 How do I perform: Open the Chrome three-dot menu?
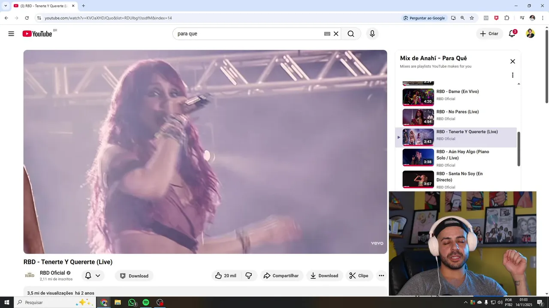(543, 18)
